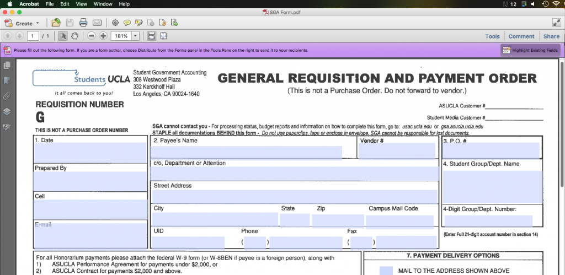Click the Open file folder icon

[x=56, y=23]
